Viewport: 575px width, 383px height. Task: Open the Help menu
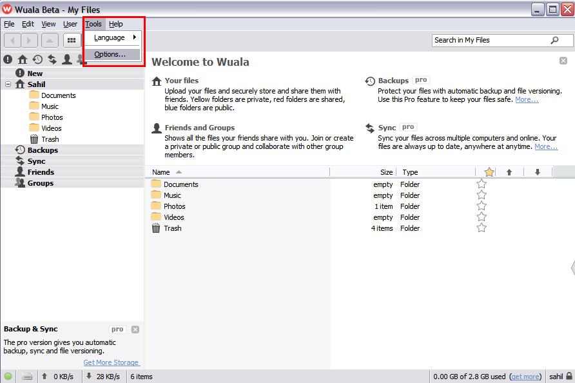[x=116, y=24]
